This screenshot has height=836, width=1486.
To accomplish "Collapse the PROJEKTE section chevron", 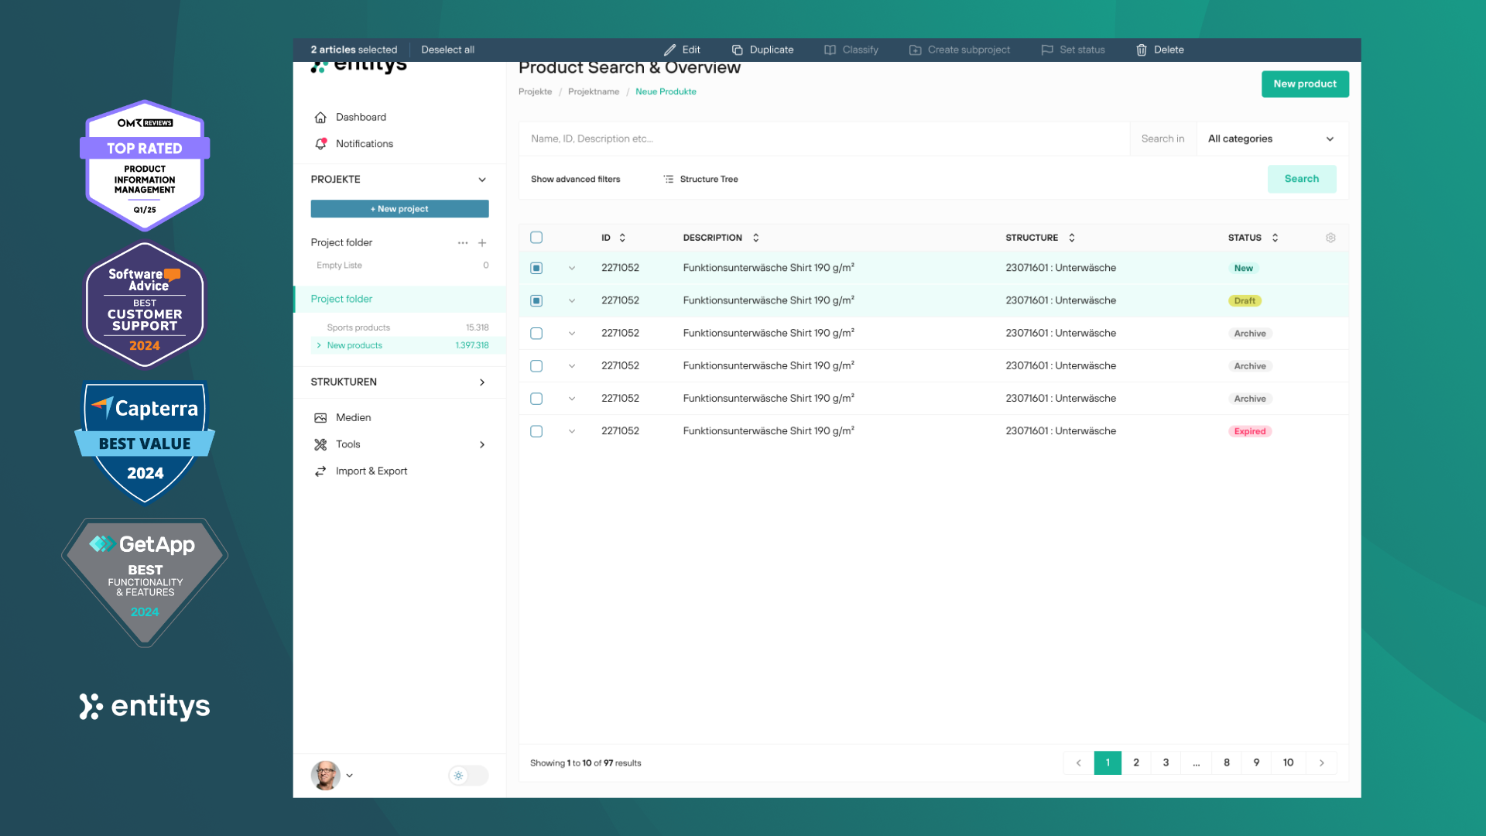I will (x=482, y=180).
